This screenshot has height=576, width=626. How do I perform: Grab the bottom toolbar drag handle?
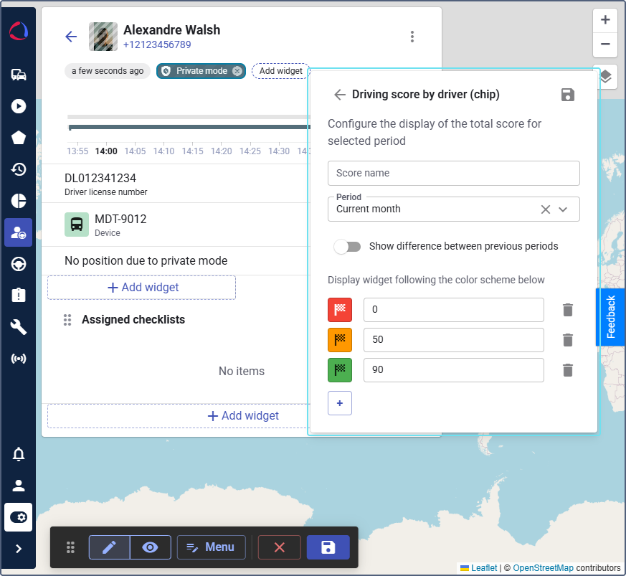[71, 547]
